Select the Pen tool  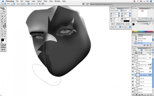(2, 31)
